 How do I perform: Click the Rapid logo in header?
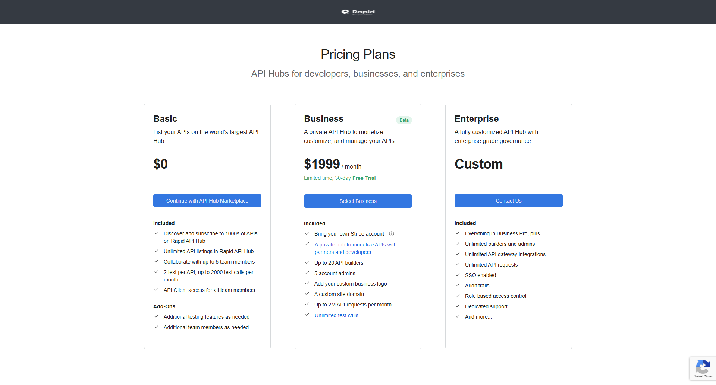pyautogui.click(x=358, y=12)
